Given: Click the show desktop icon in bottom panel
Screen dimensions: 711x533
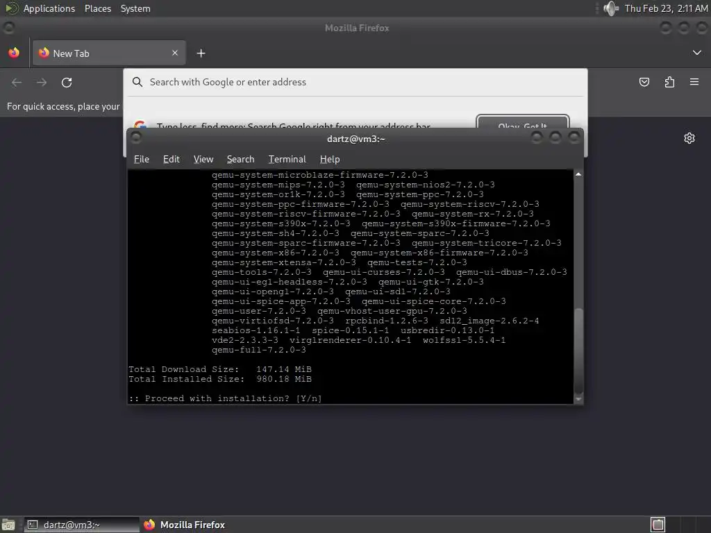Looking at the screenshot, I should (8, 525).
